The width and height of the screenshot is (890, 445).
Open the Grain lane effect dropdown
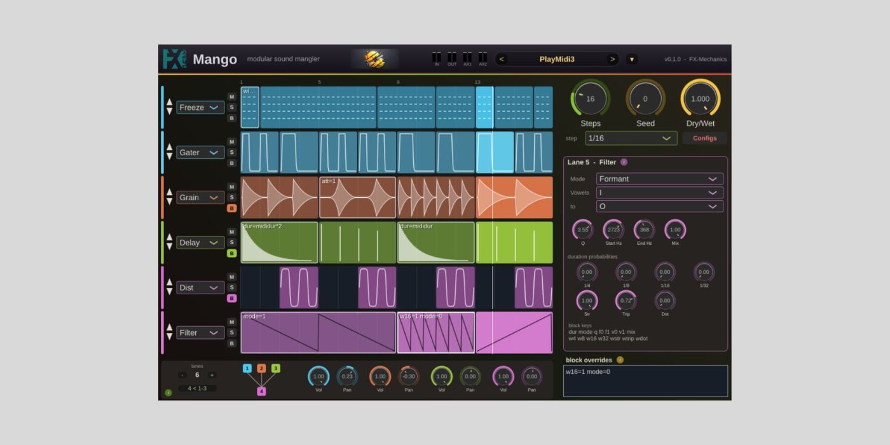point(200,198)
